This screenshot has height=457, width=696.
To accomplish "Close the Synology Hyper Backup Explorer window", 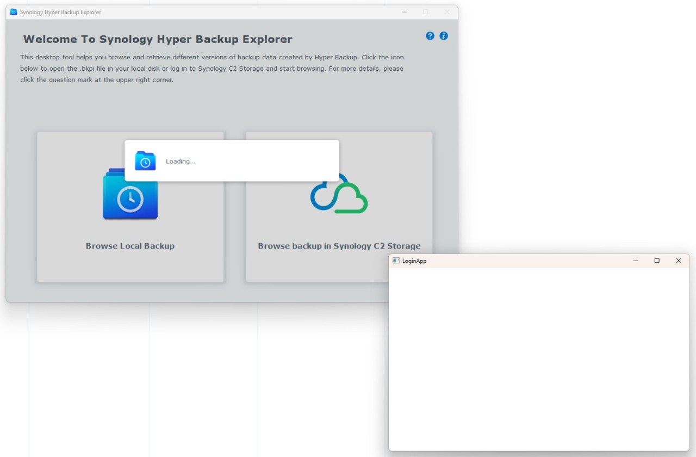I will 446,12.
